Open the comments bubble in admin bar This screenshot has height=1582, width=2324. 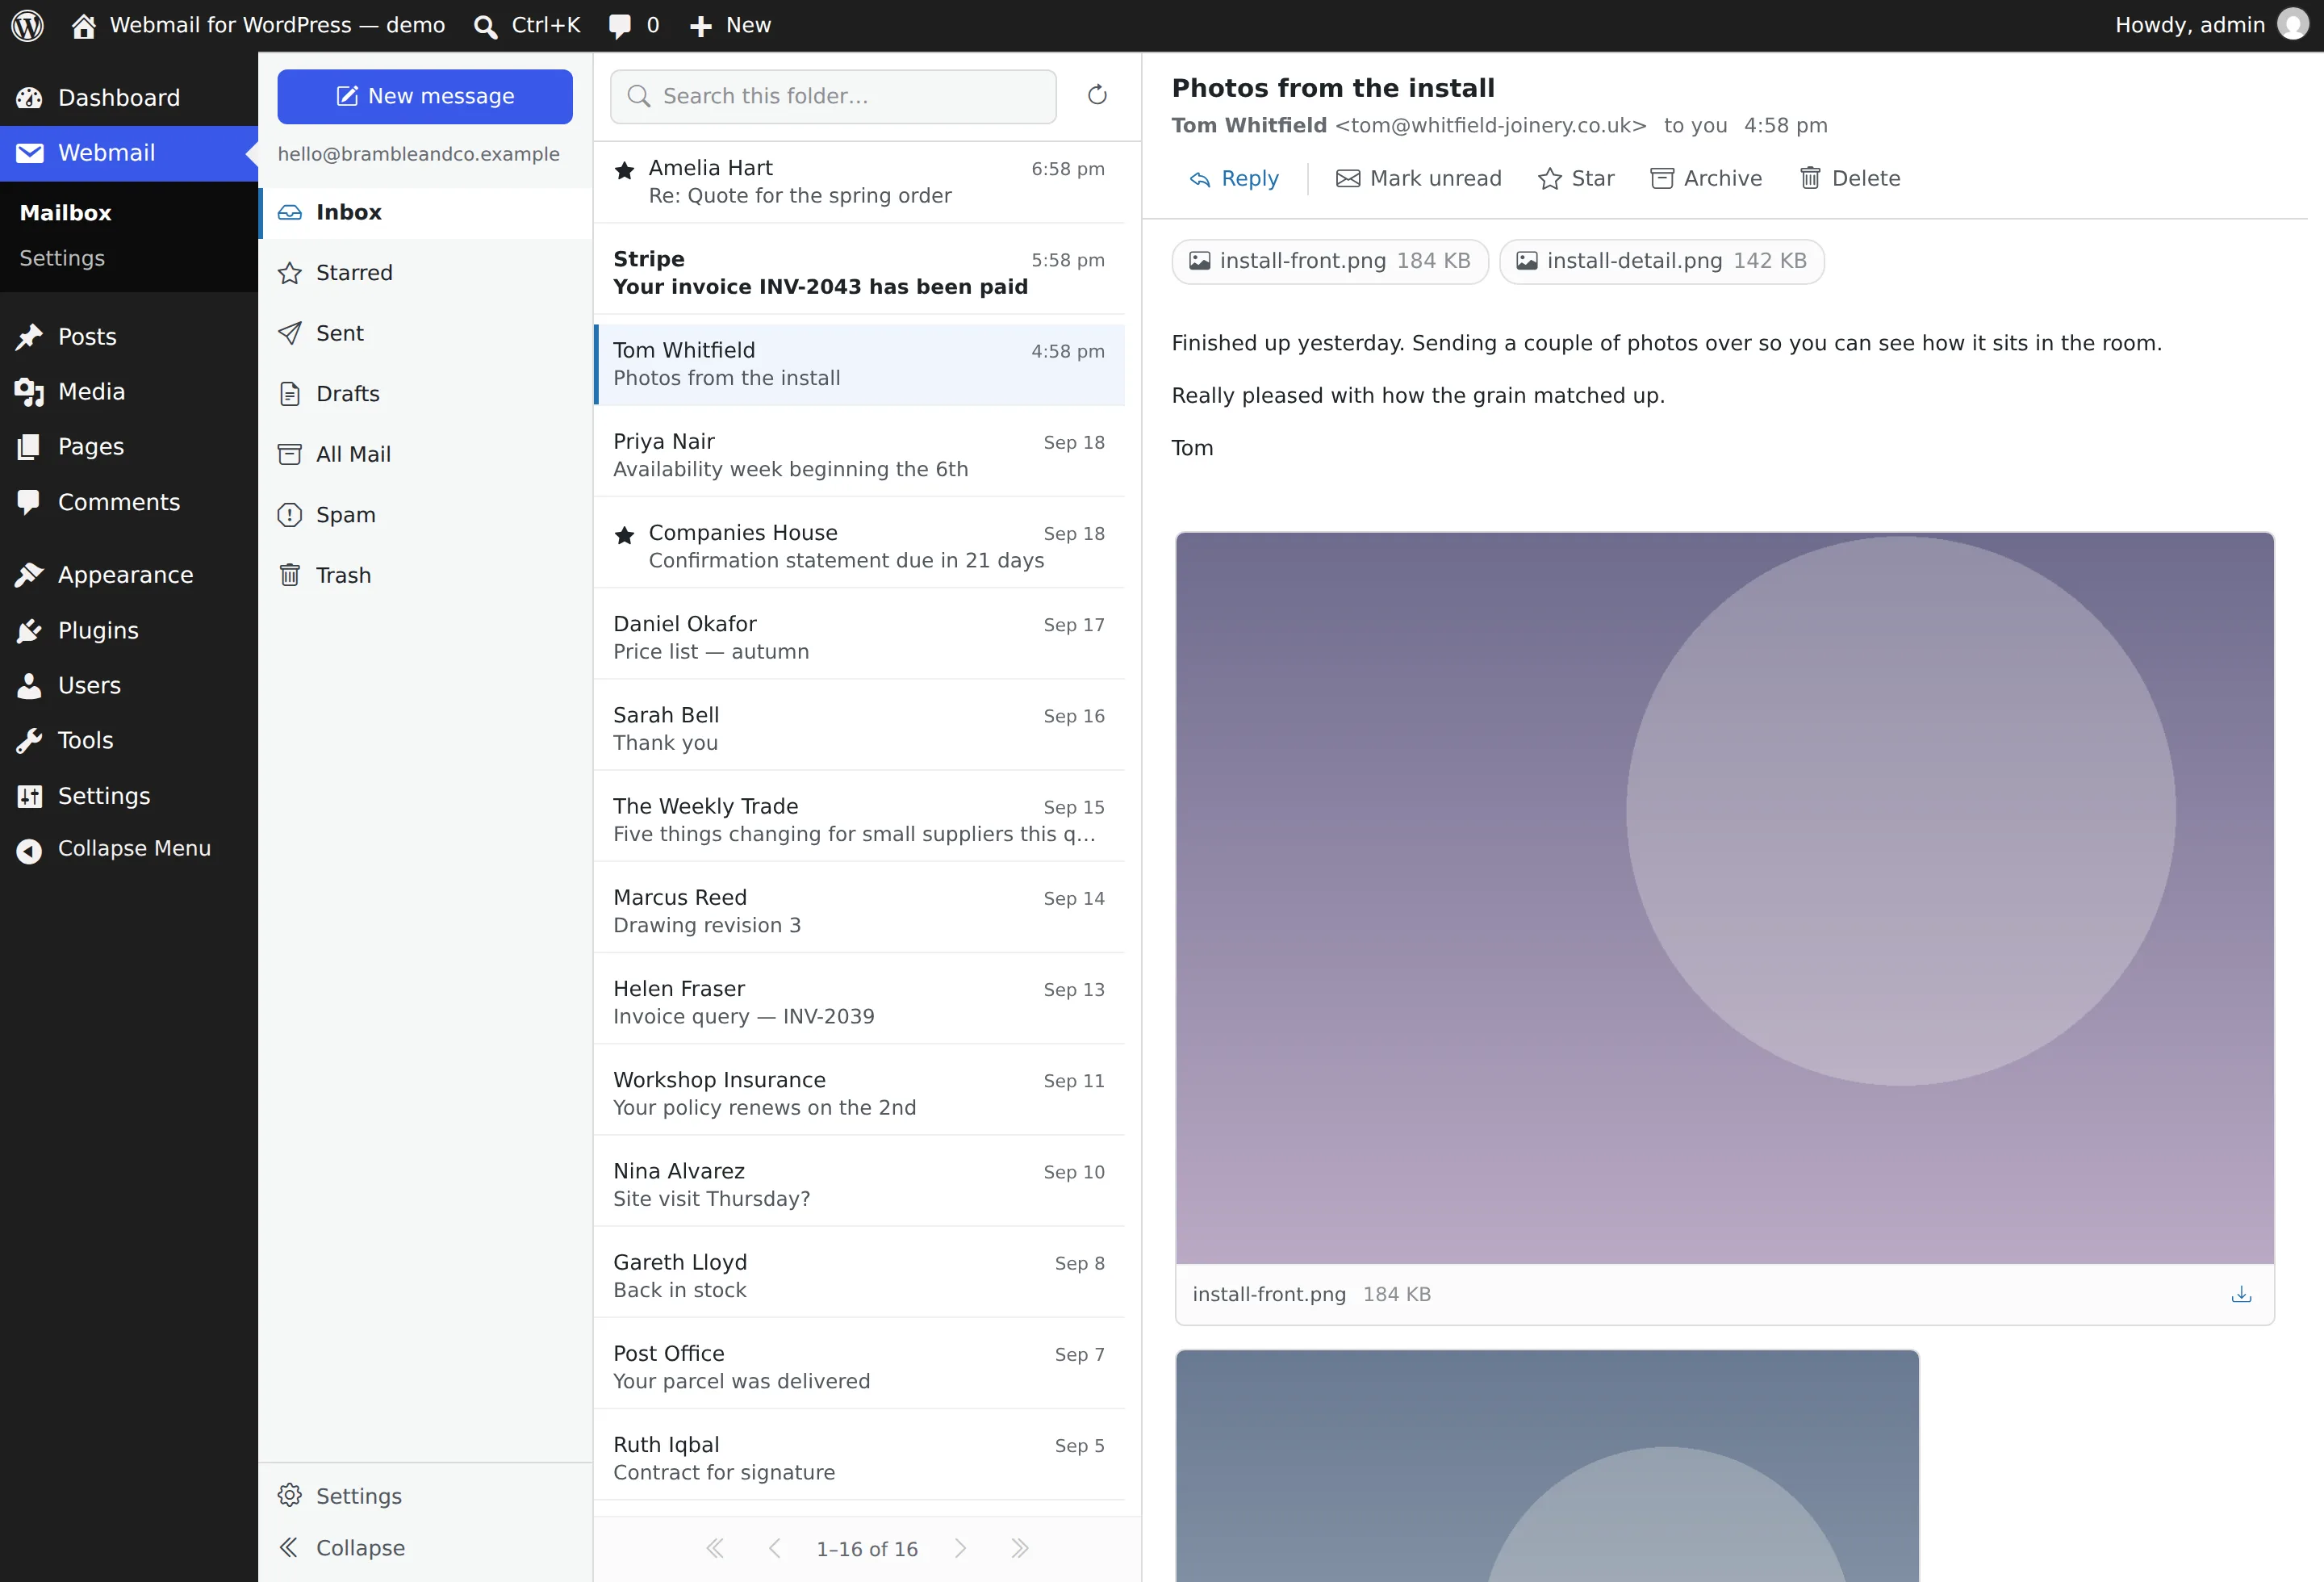coord(635,25)
